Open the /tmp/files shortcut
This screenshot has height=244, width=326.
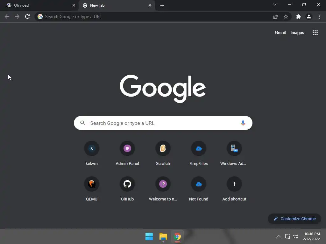[199, 153]
